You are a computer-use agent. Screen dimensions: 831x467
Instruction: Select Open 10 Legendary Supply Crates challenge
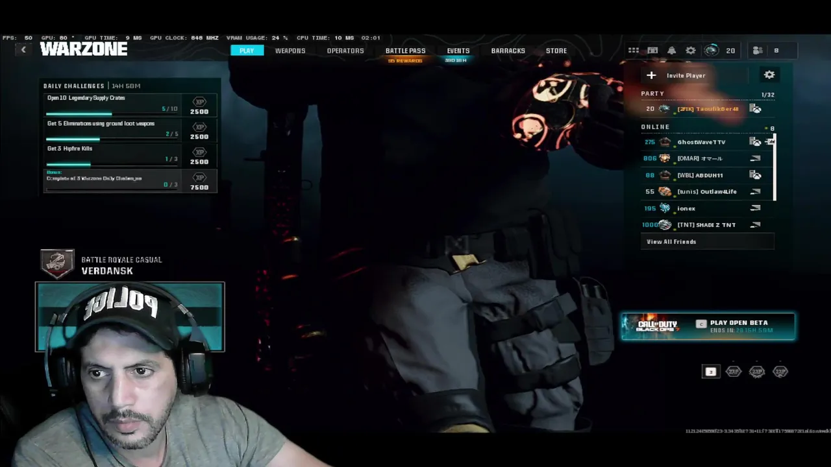tap(129, 104)
